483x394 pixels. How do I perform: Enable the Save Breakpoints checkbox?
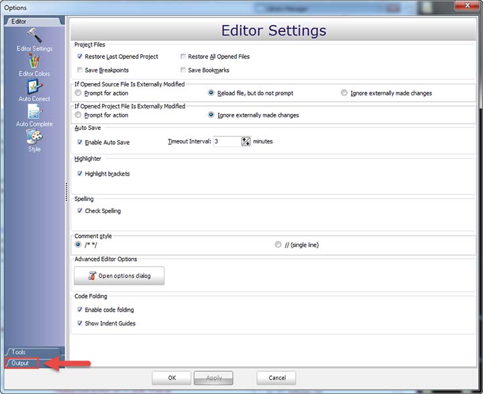point(80,70)
